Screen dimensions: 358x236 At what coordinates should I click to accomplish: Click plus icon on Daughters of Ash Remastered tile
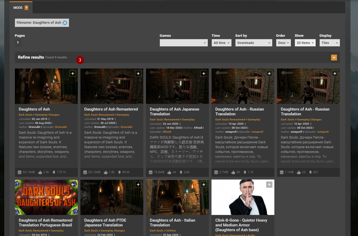tap(138, 74)
